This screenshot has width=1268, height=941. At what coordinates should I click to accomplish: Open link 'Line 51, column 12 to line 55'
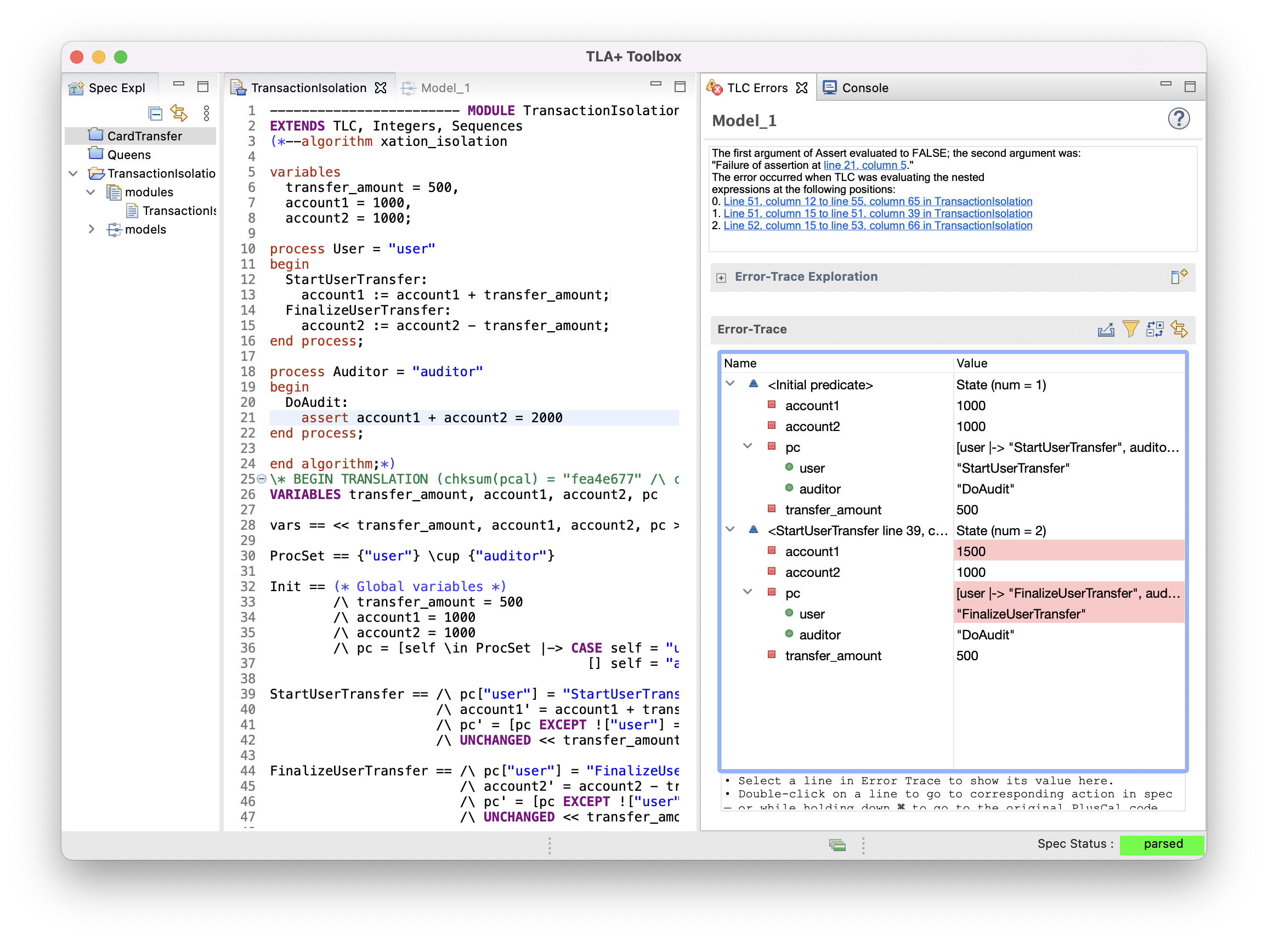878,201
